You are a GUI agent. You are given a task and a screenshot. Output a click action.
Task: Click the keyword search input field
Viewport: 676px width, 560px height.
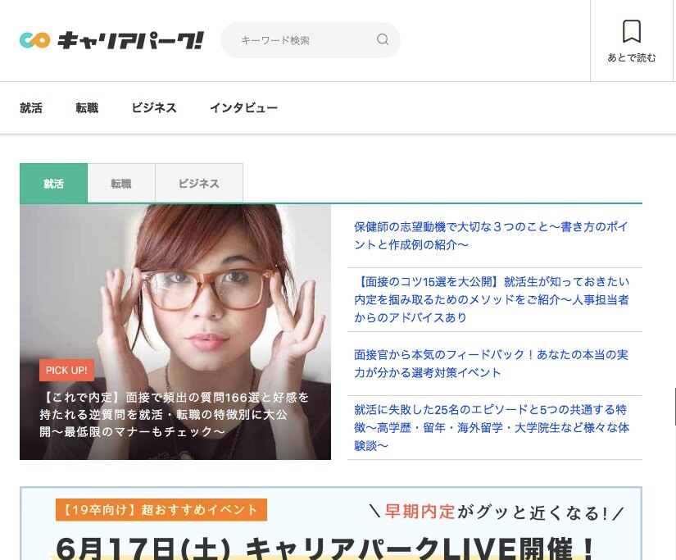pos(303,40)
